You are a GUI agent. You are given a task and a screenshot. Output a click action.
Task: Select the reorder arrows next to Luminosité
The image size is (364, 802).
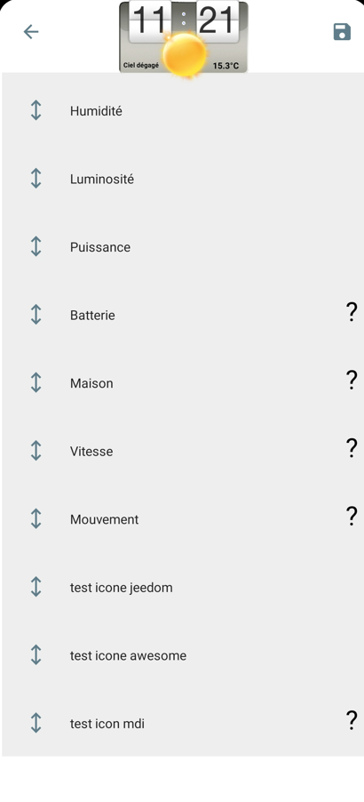click(36, 179)
